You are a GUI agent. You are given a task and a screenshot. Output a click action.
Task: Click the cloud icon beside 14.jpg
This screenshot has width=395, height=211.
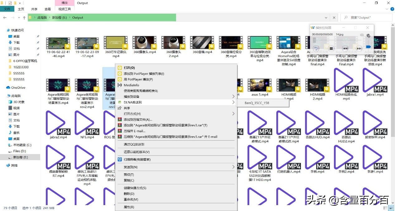[362, 34]
